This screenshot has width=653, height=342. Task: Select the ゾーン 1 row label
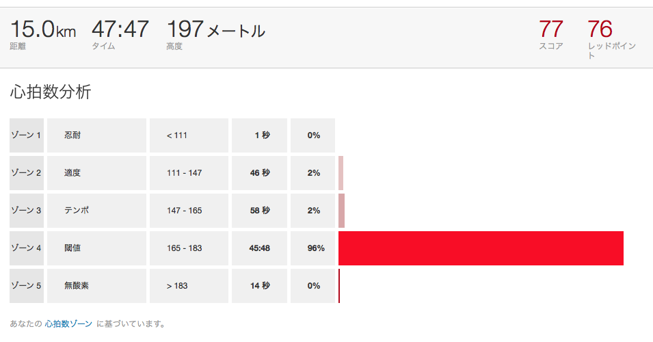(x=27, y=135)
